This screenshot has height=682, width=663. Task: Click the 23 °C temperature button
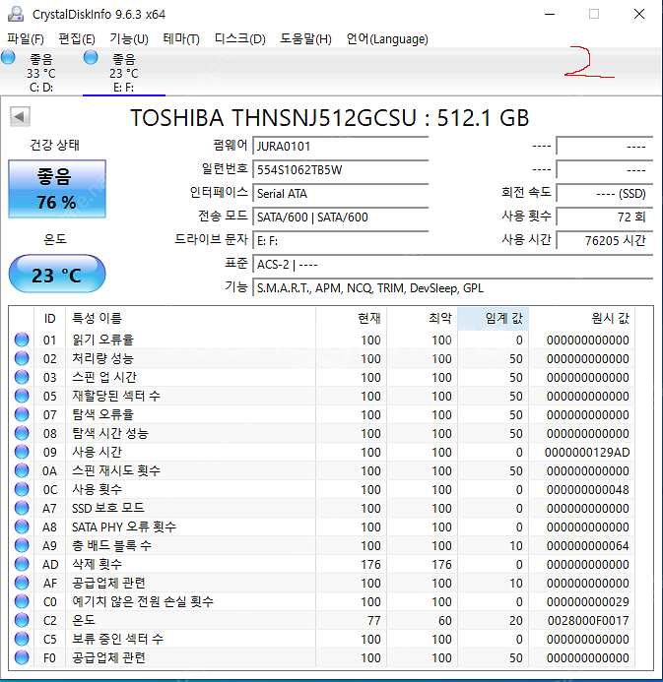[x=57, y=274]
